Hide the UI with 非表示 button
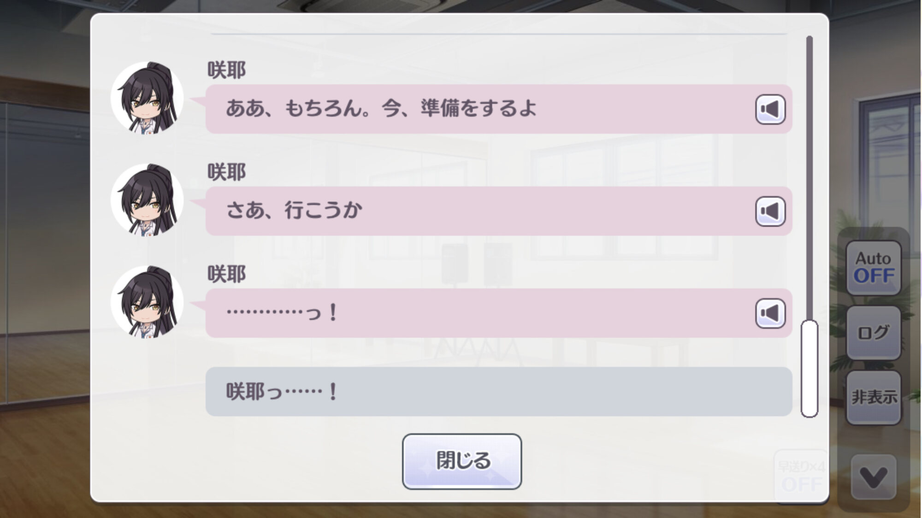This screenshot has height=518, width=922. click(x=873, y=397)
